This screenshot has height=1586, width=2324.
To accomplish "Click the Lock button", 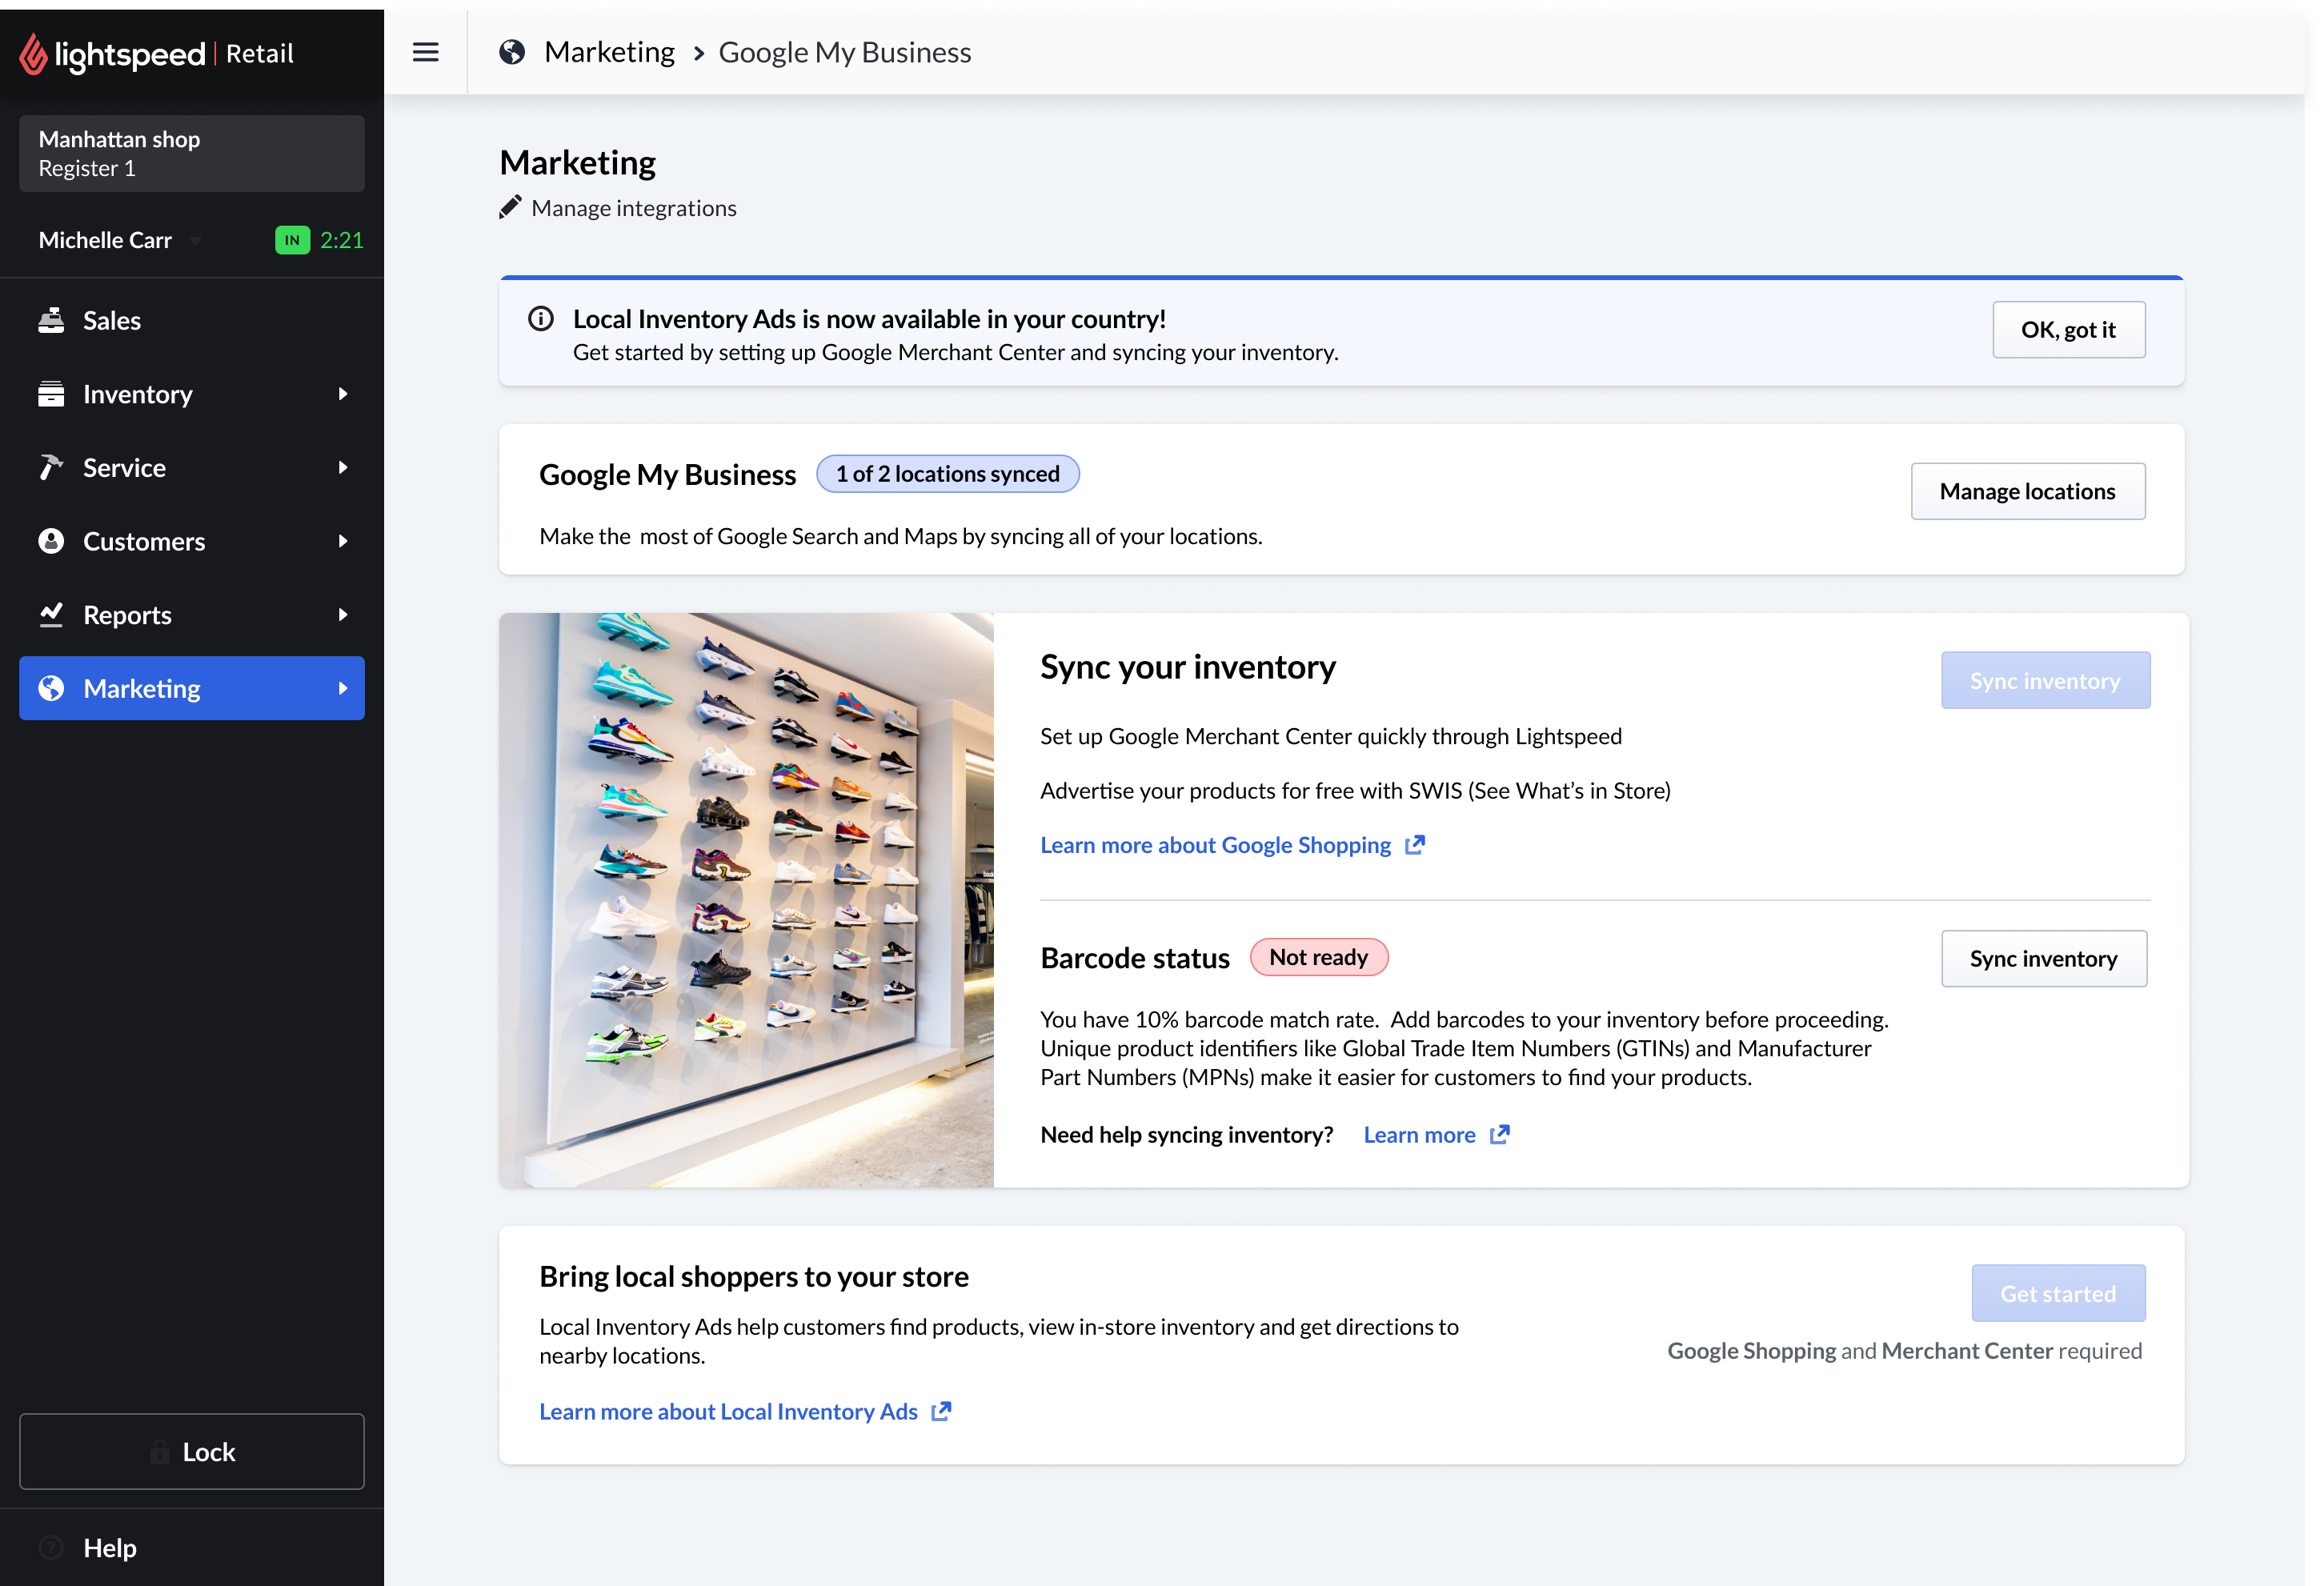I will [192, 1451].
